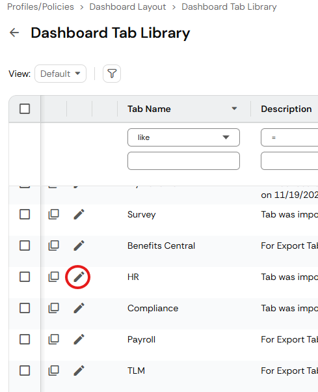Select the Survey row checkbox

(x=25, y=214)
